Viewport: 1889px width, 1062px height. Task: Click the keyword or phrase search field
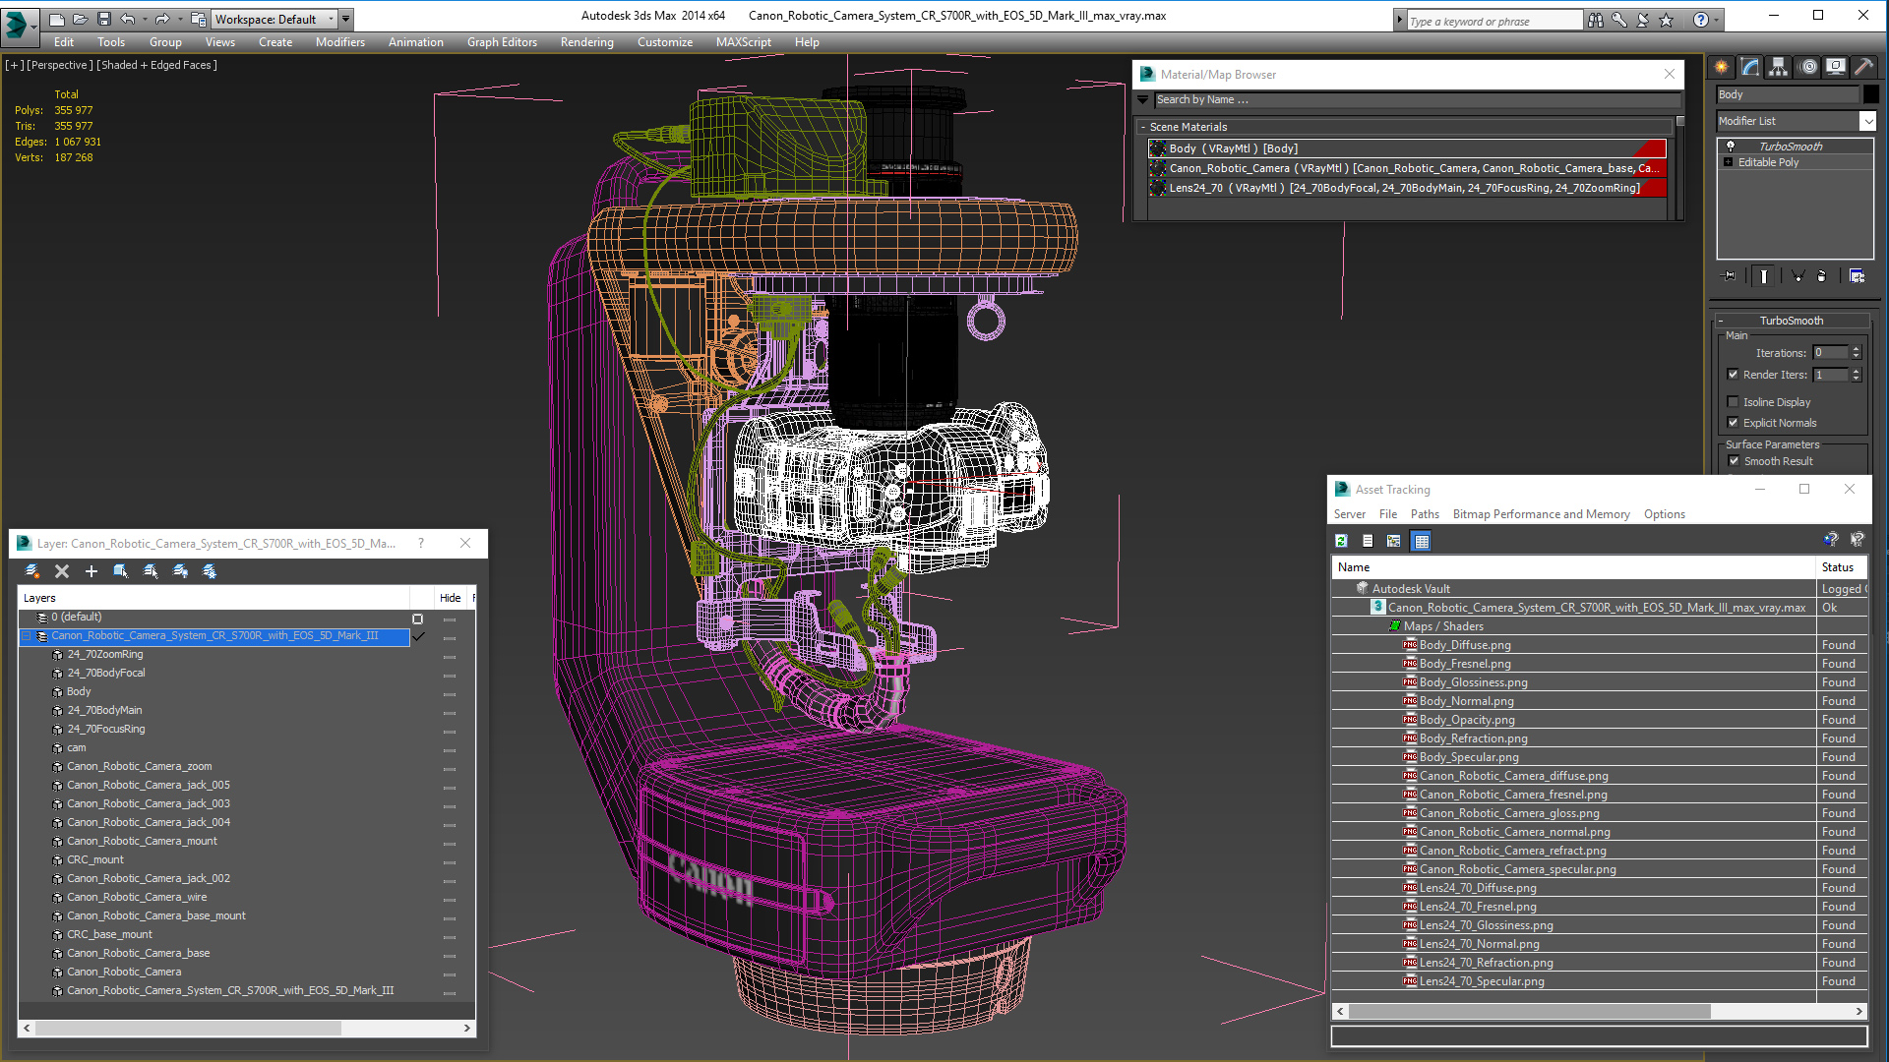click(x=1493, y=21)
